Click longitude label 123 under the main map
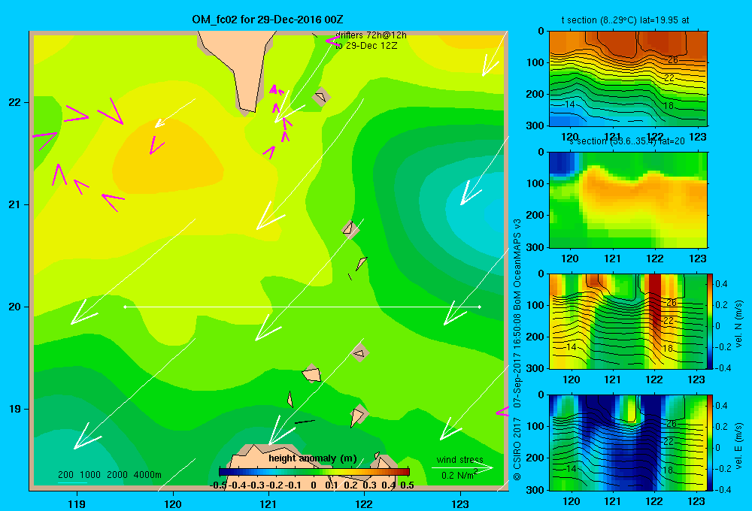752x511 pixels. (460, 503)
